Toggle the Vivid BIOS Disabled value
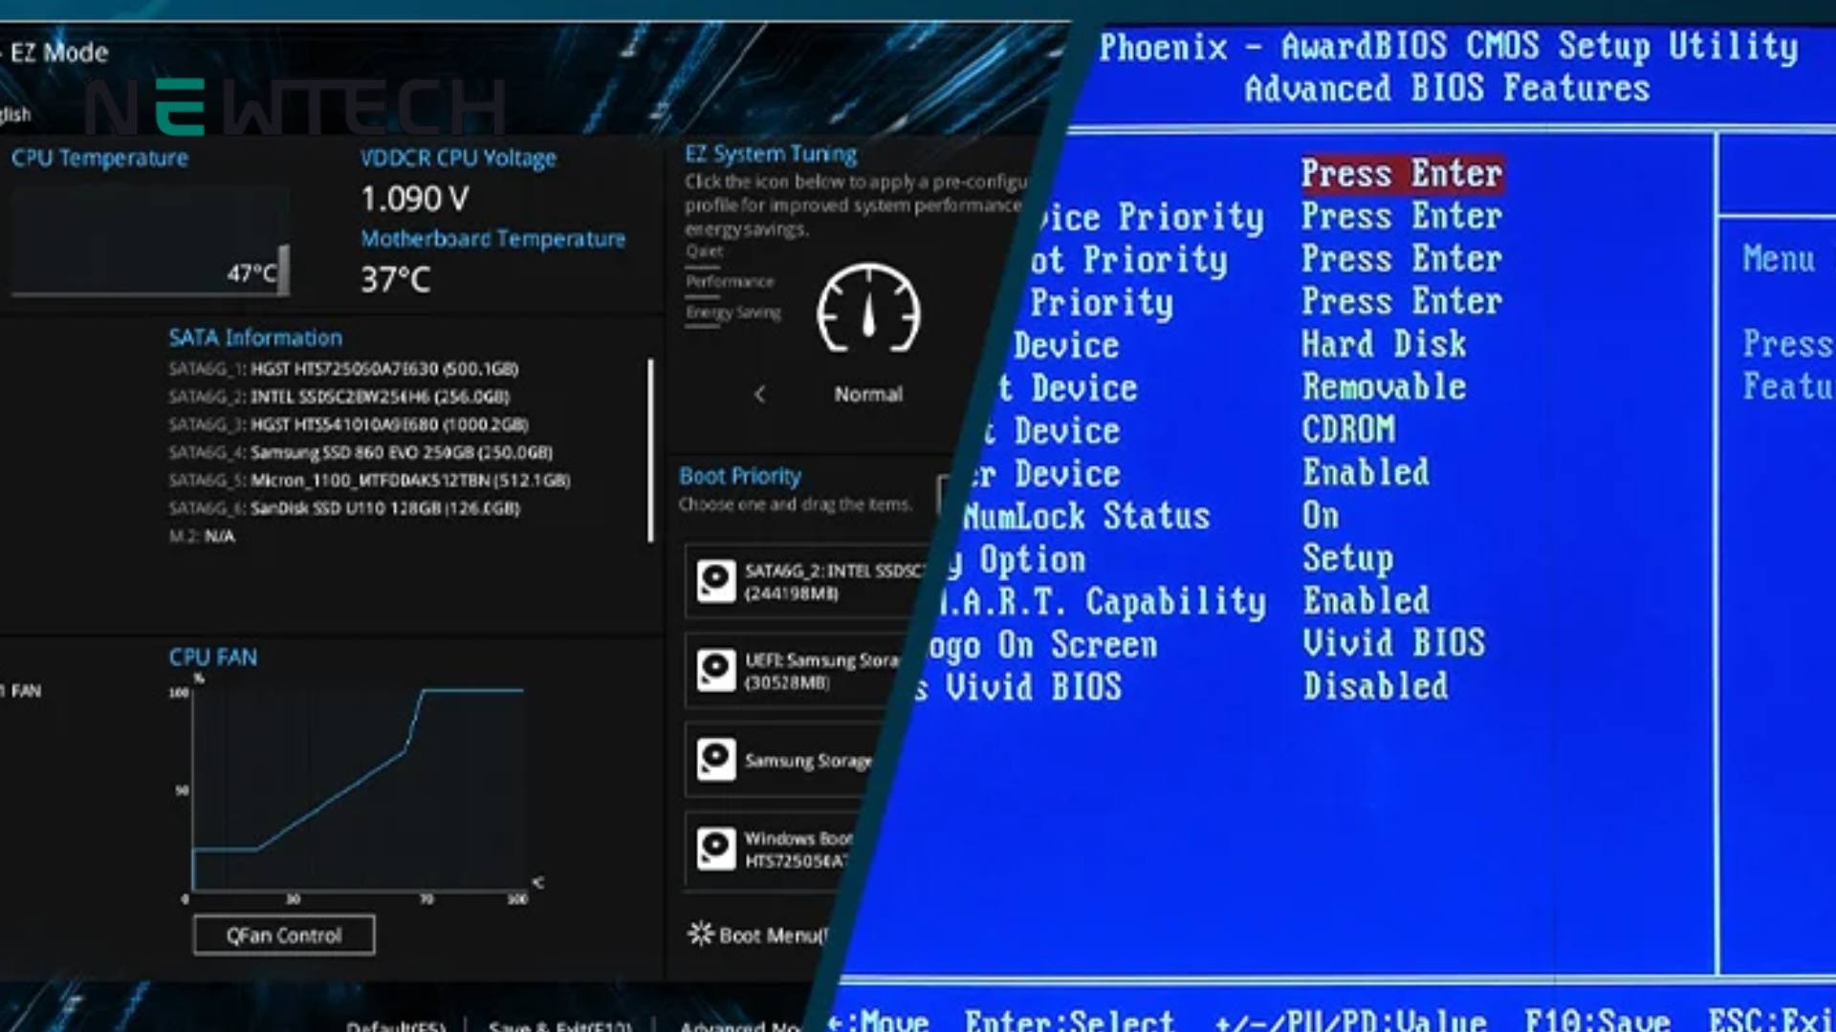This screenshot has width=1836, height=1032. coord(1375,686)
